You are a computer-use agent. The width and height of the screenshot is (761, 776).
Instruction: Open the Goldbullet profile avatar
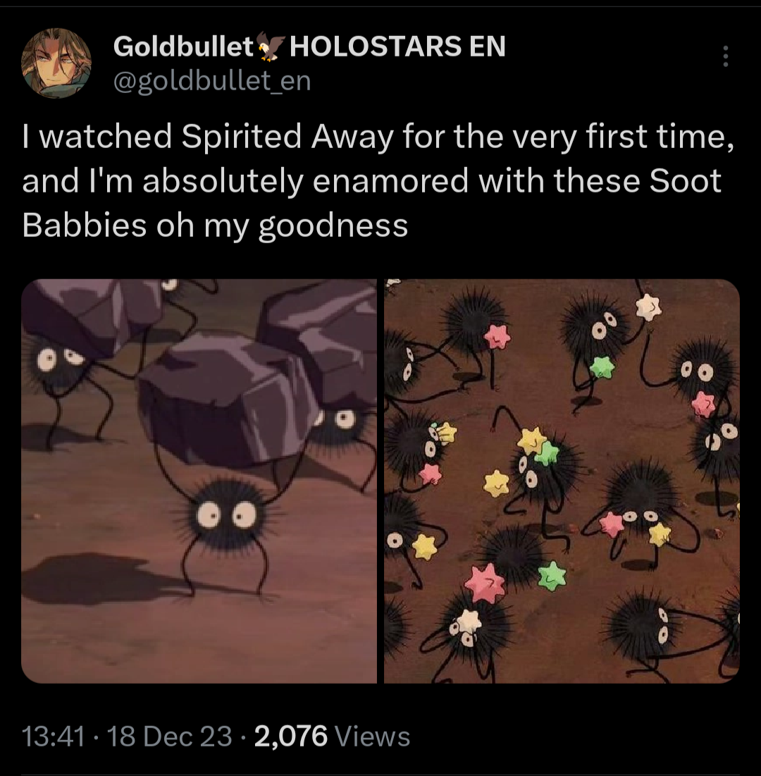tap(56, 63)
